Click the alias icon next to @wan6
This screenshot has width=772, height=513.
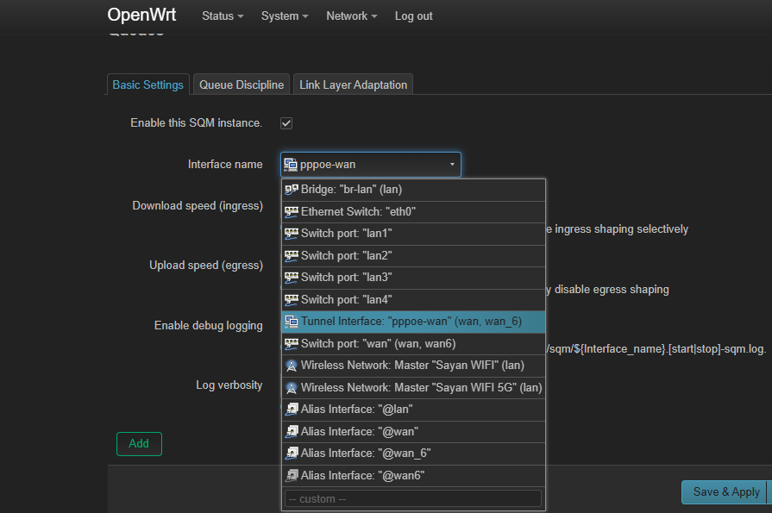[x=292, y=475]
